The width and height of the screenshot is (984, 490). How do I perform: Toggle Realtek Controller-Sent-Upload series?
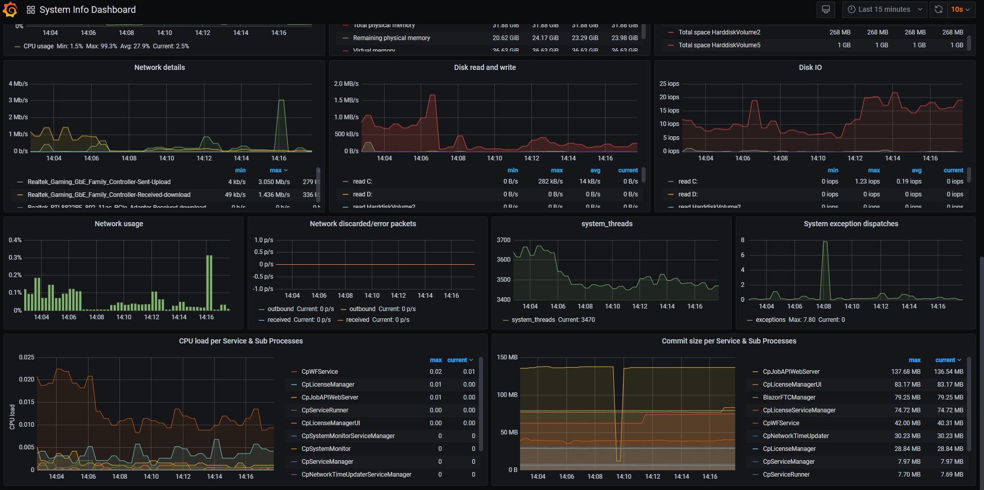point(99,182)
